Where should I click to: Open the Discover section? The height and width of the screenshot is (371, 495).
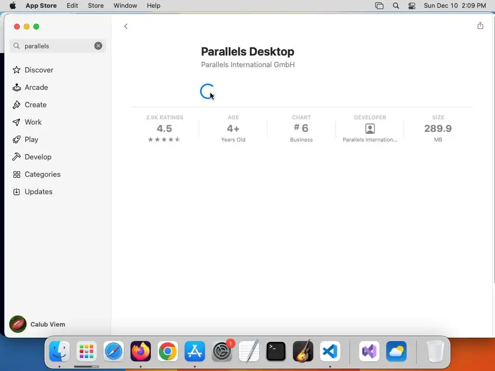click(x=33, y=70)
